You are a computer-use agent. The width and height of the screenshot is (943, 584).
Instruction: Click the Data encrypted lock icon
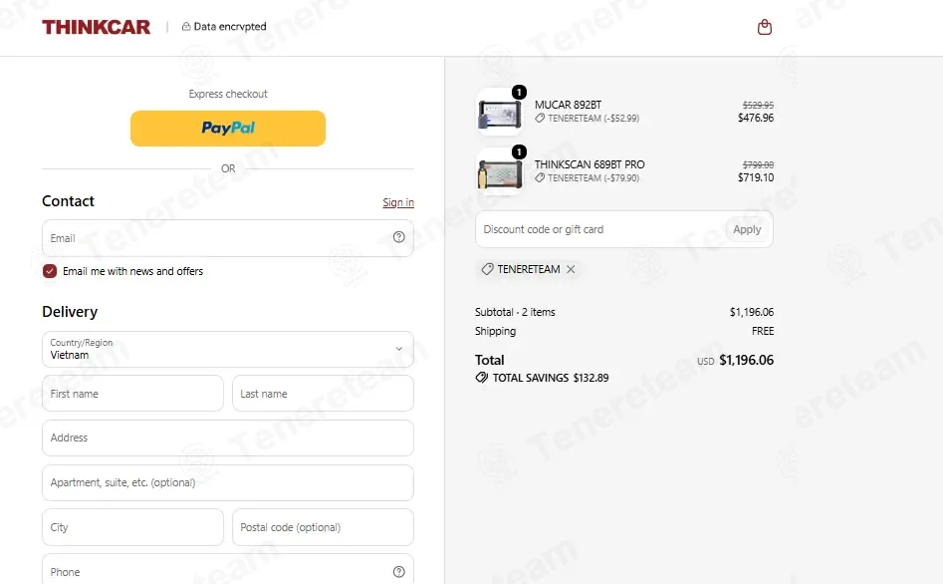(186, 27)
